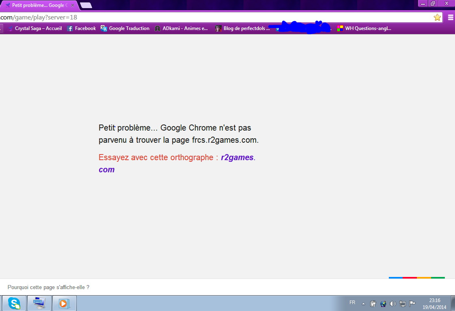The image size is (455, 311).
Task: Open the Blog de perfectdols bookmark
Action: 242,28
